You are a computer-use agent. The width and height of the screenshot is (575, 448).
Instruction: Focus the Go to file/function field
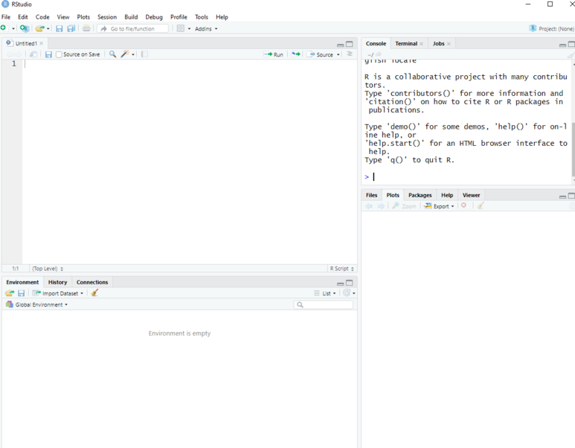pos(132,28)
